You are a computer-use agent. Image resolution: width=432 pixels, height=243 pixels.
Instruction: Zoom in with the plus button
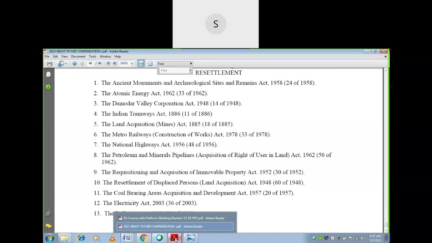click(x=115, y=63)
